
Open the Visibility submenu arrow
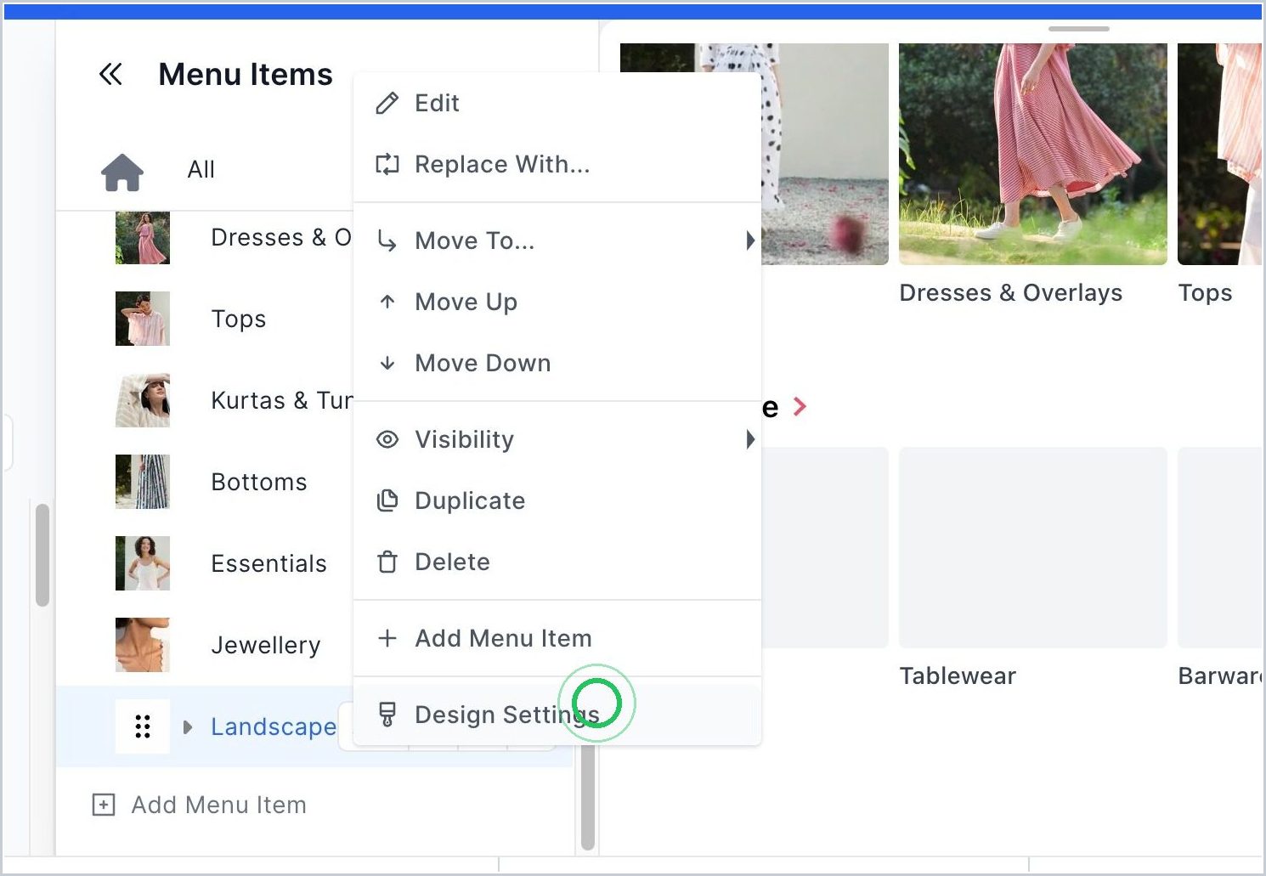(x=750, y=439)
